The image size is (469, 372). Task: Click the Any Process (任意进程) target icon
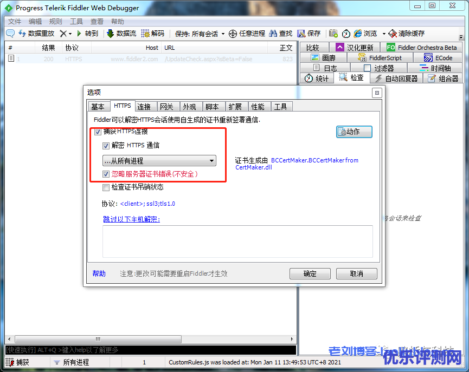pos(233,34)
